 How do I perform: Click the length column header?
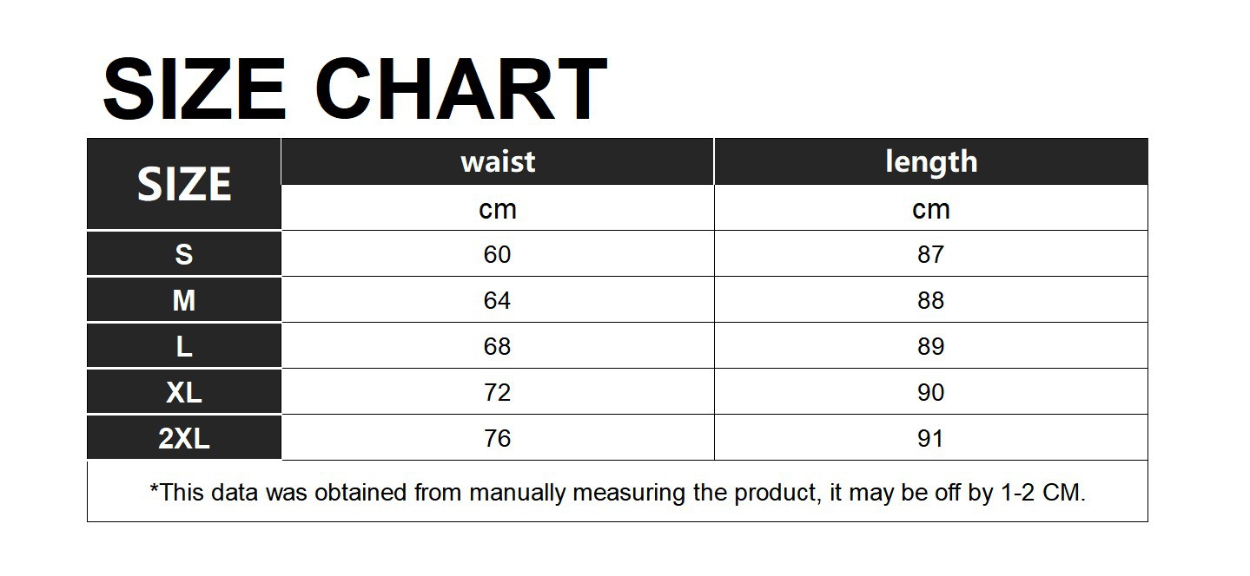(931, 161)
